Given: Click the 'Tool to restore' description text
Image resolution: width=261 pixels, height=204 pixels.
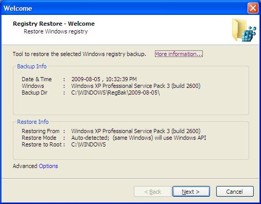Looking at the screenshot, I should [79, 54].
